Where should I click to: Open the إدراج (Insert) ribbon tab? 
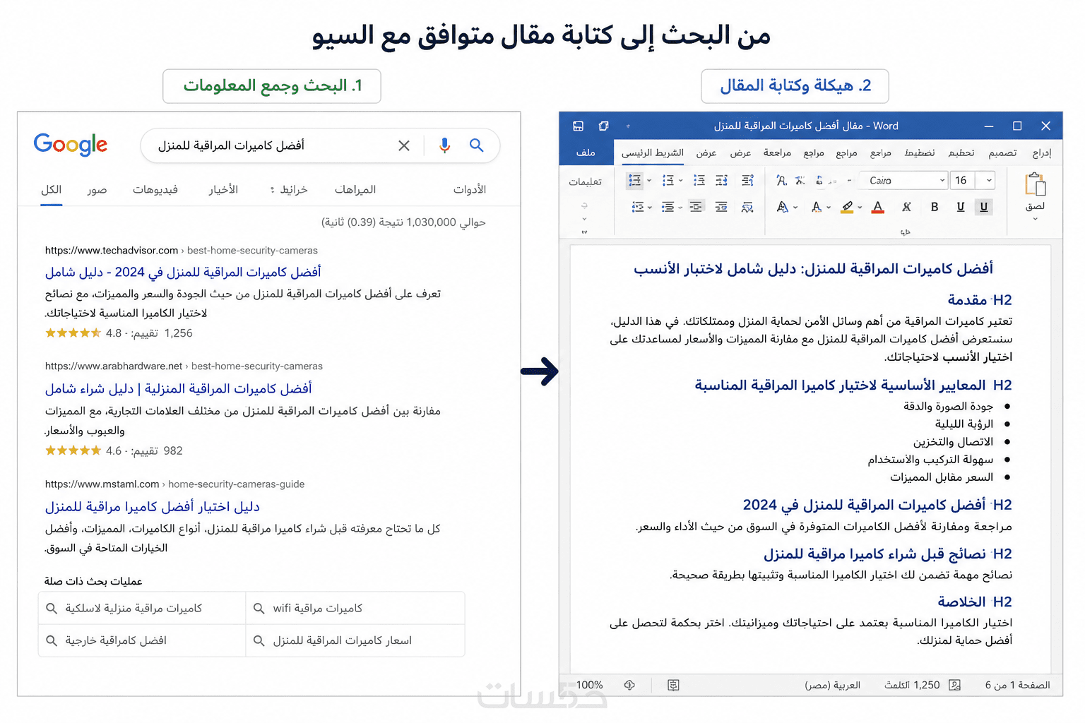click(x=1041, y=153)
